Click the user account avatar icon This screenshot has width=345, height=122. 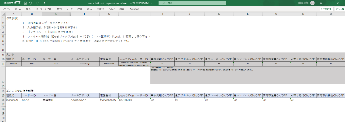pyautogui.click(x=312, y=3)
